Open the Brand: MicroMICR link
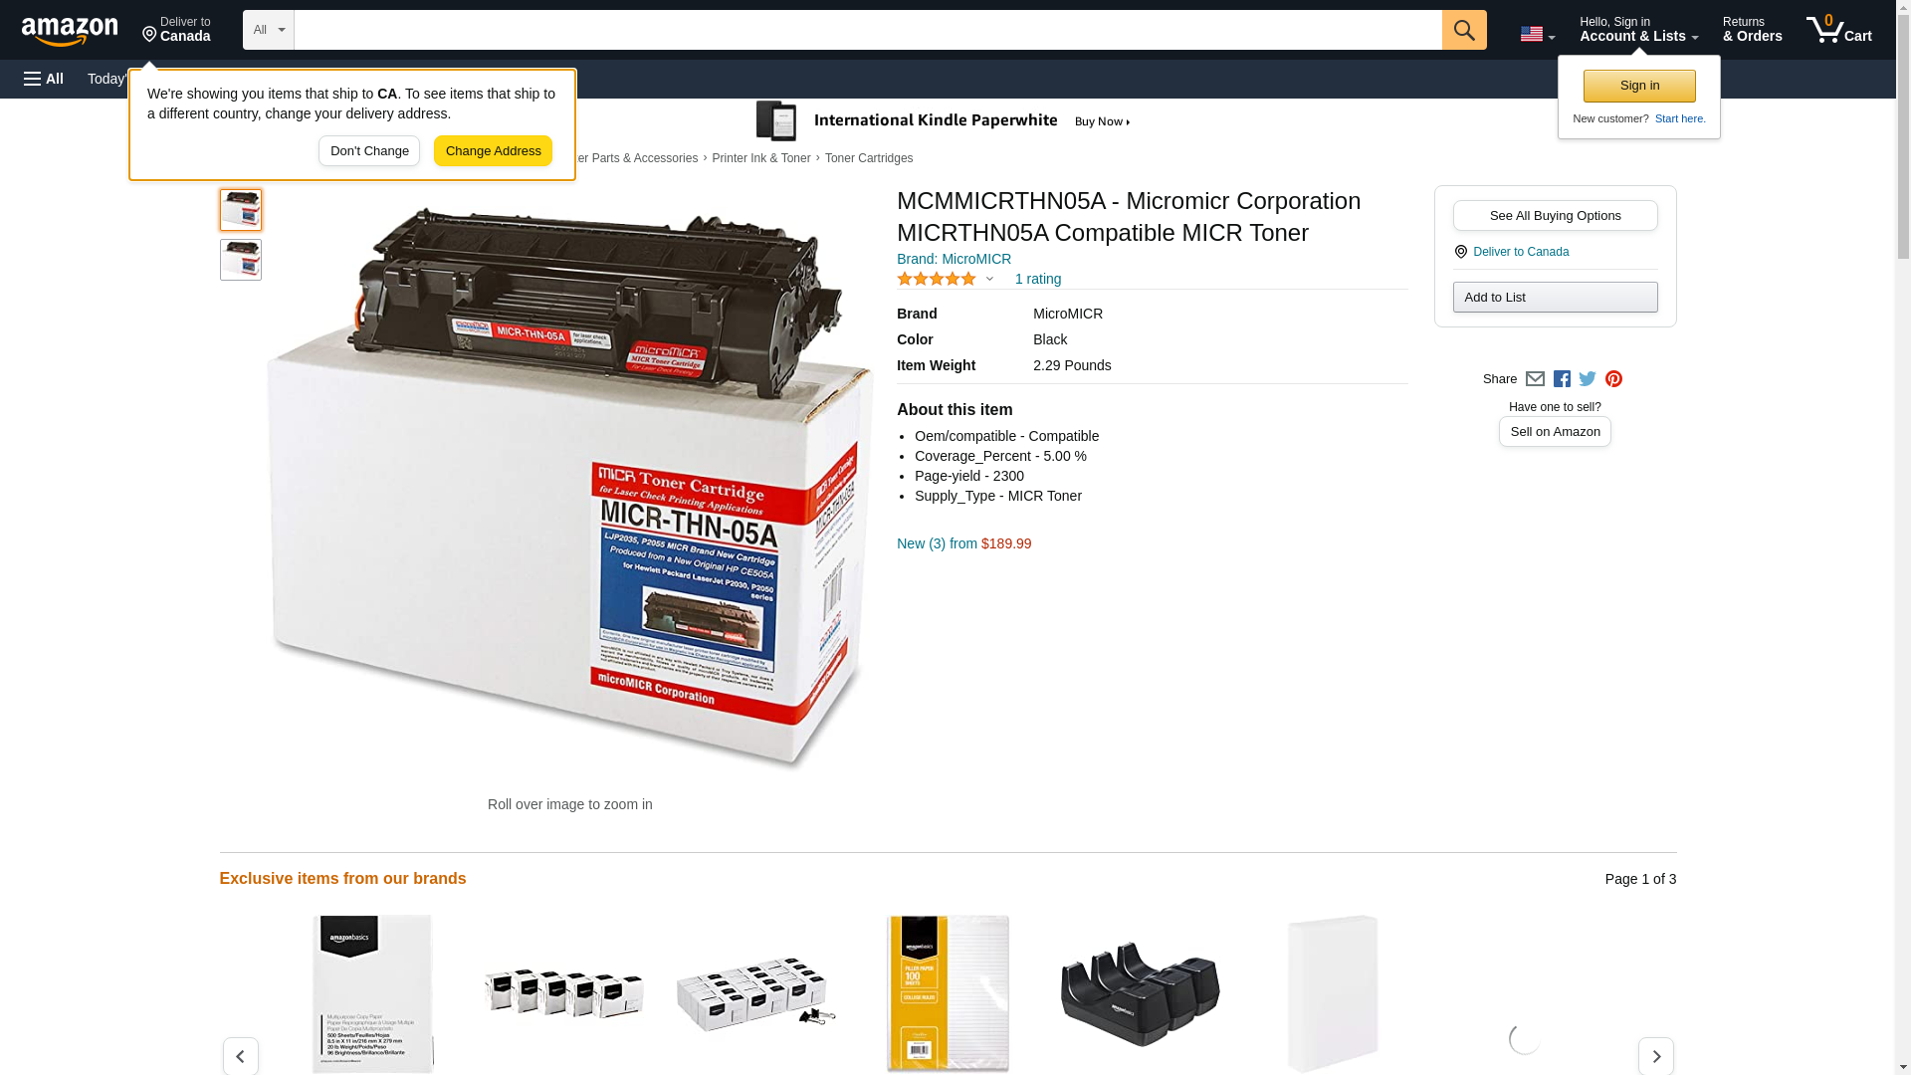This screenshot has width=1911, height=1075. (x=954, y=259)
